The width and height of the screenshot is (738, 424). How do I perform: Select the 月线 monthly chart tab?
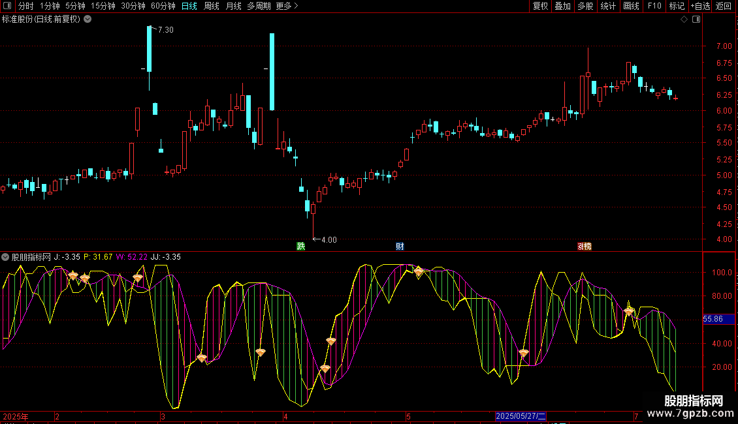[x=233, y=6]
